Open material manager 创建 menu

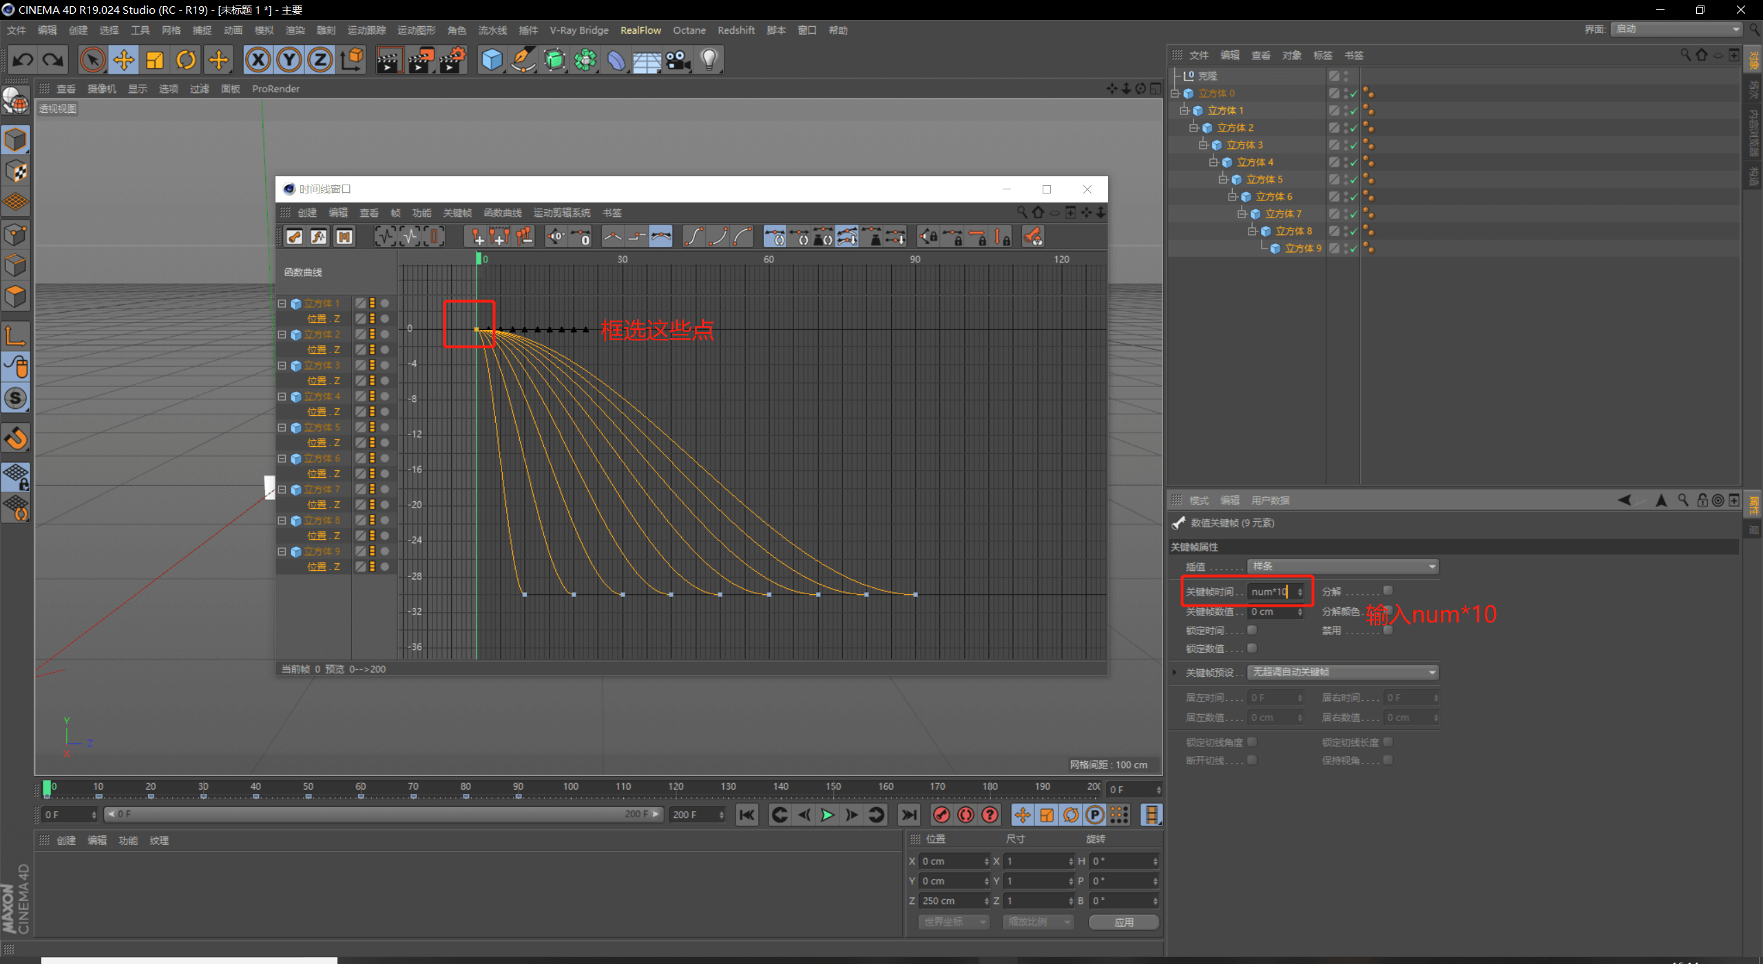66,841
